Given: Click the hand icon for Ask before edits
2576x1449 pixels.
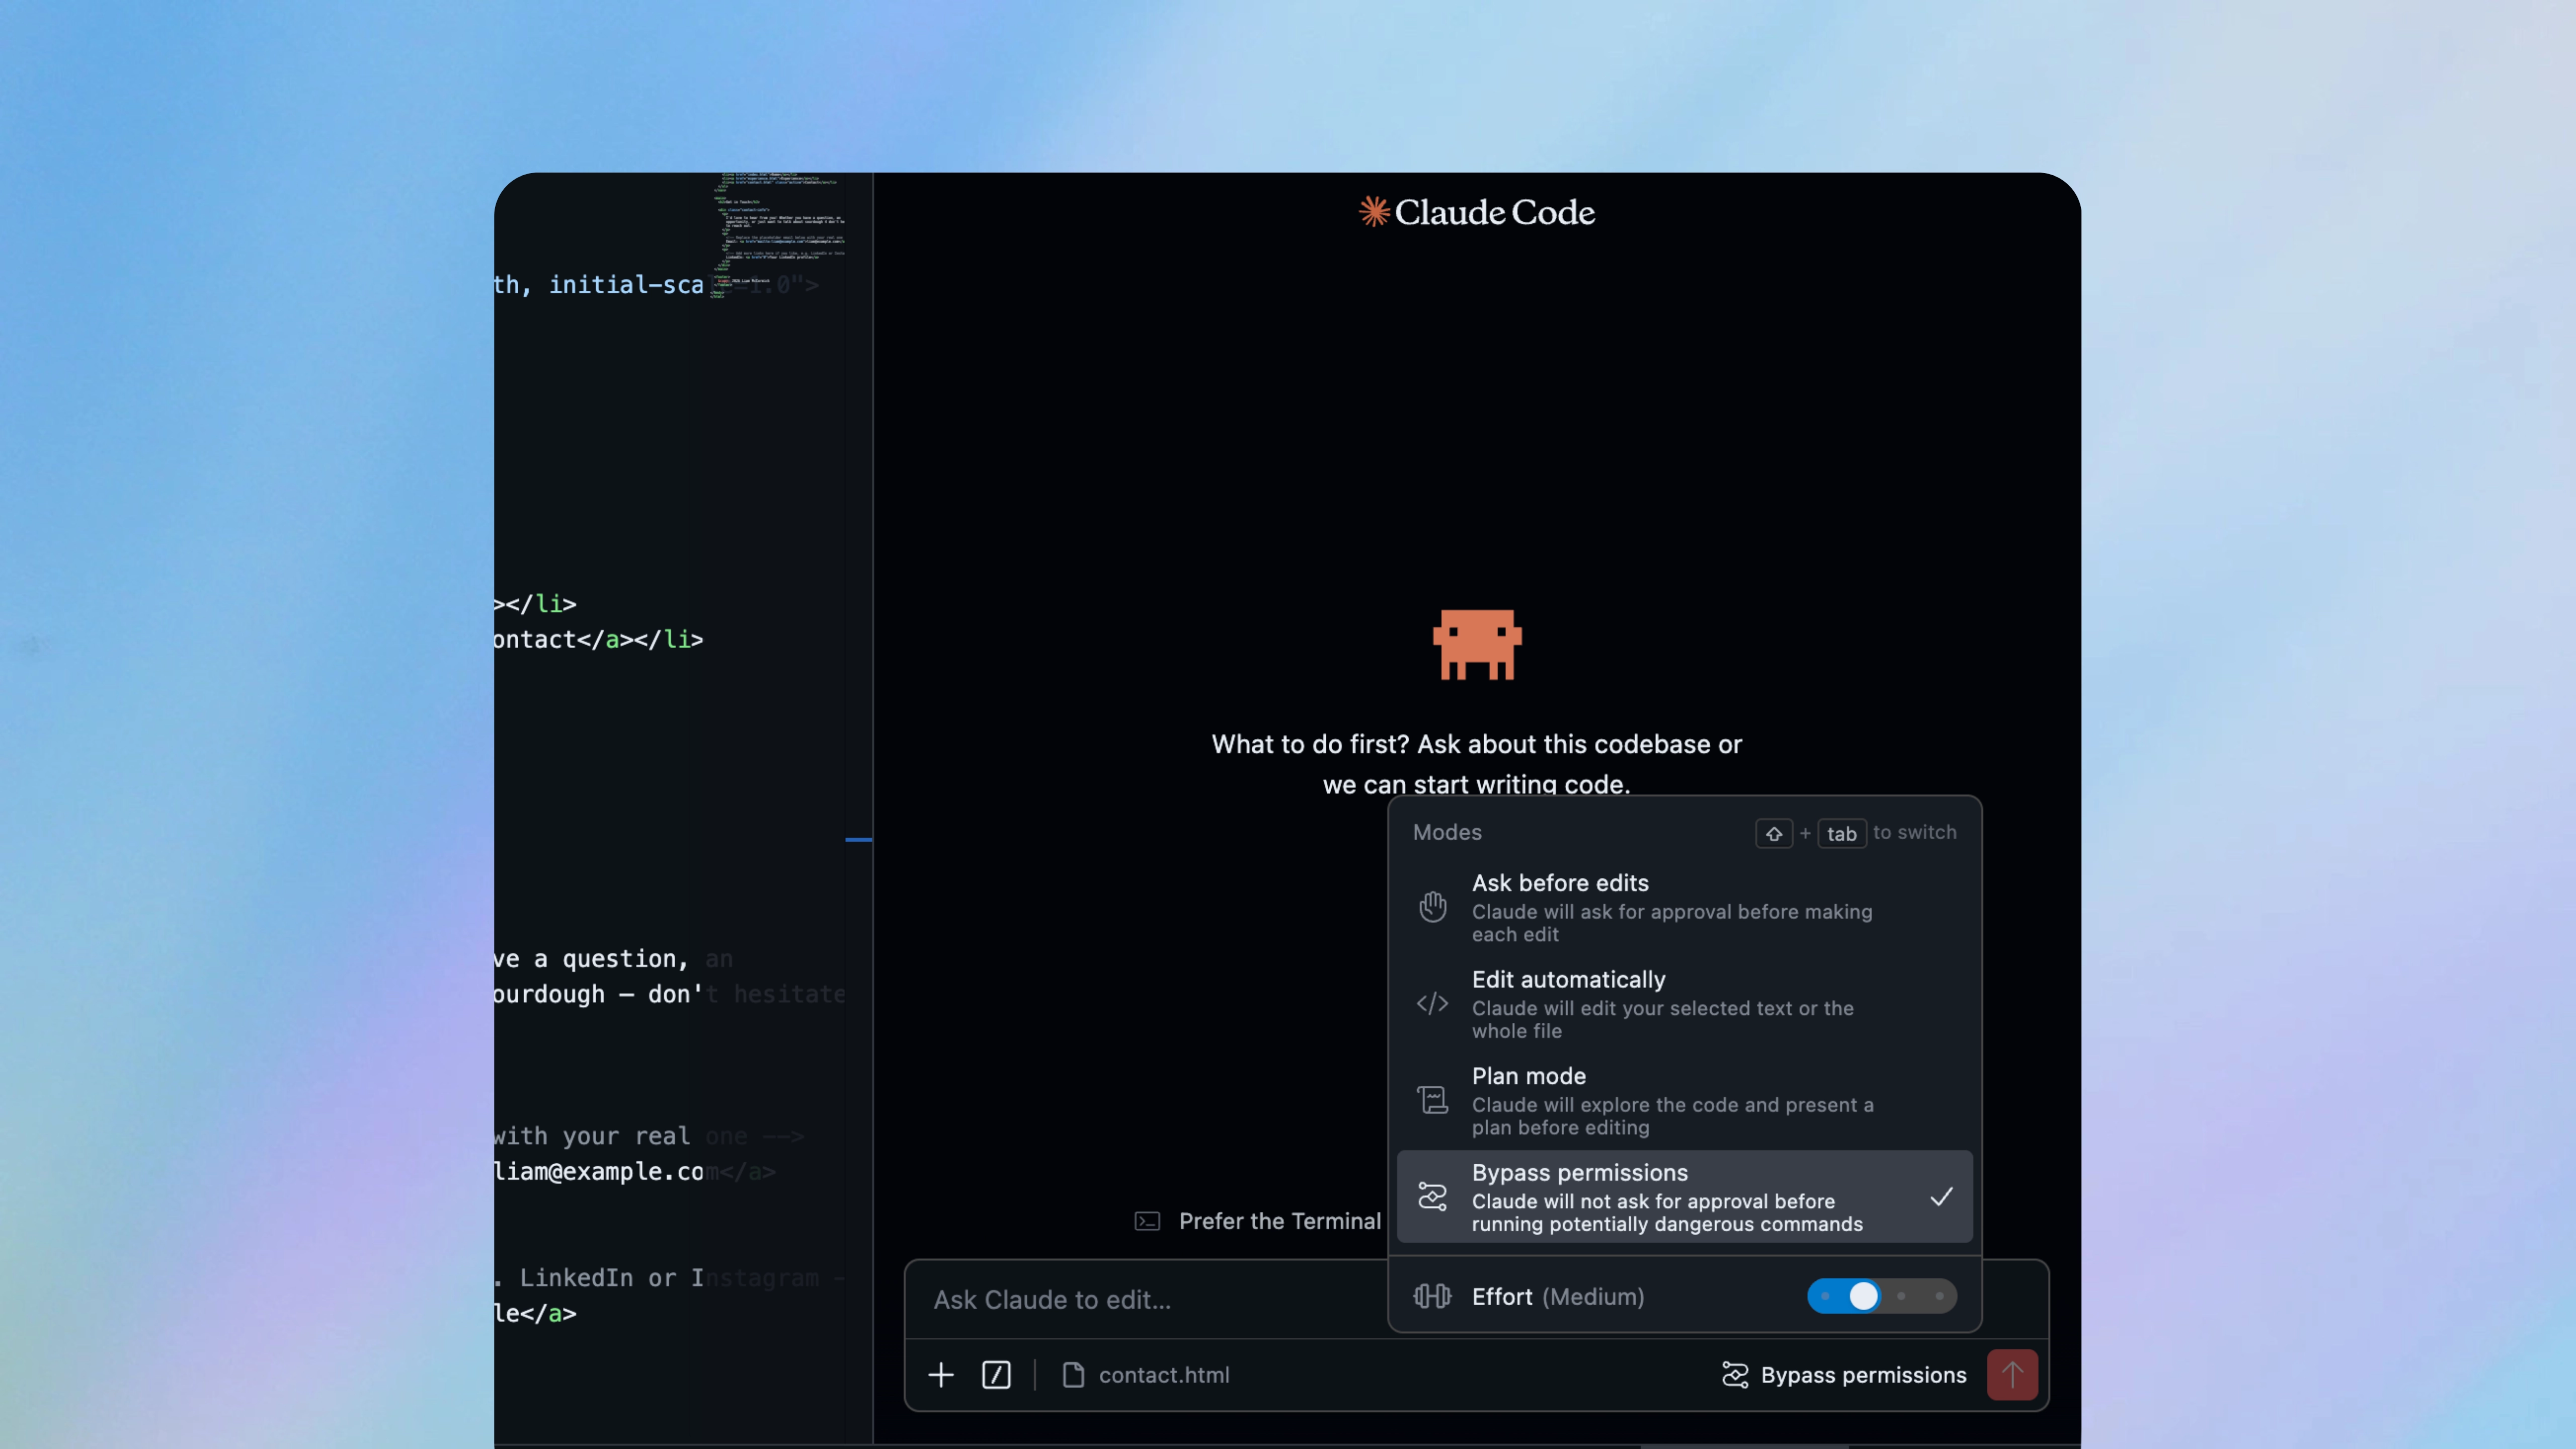Looking at the screenshot, I should tap(1432, 907).
